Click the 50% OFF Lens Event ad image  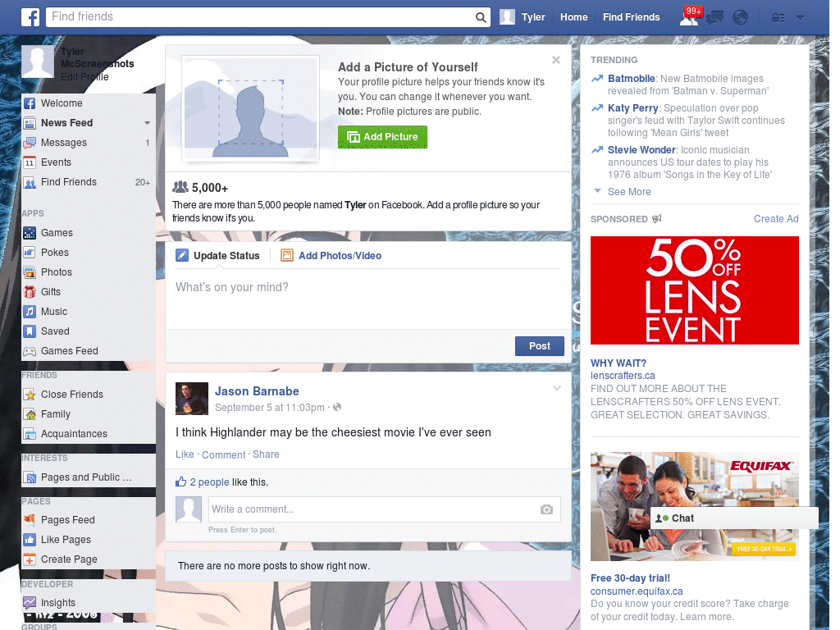pos(694,290)
